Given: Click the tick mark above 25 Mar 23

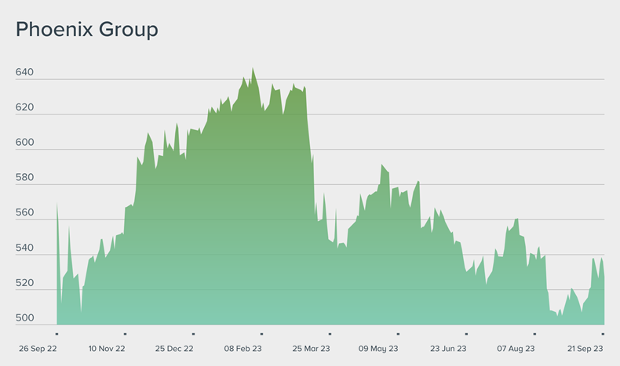Looking at the screenshot, I should (330, 334).
